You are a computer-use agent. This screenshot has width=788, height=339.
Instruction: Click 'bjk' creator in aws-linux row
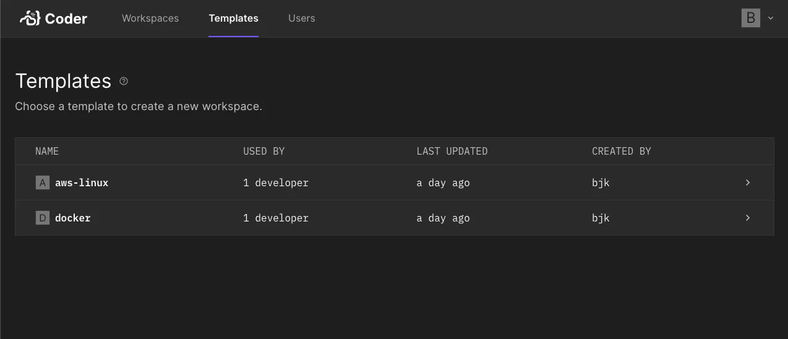point(601,183)
